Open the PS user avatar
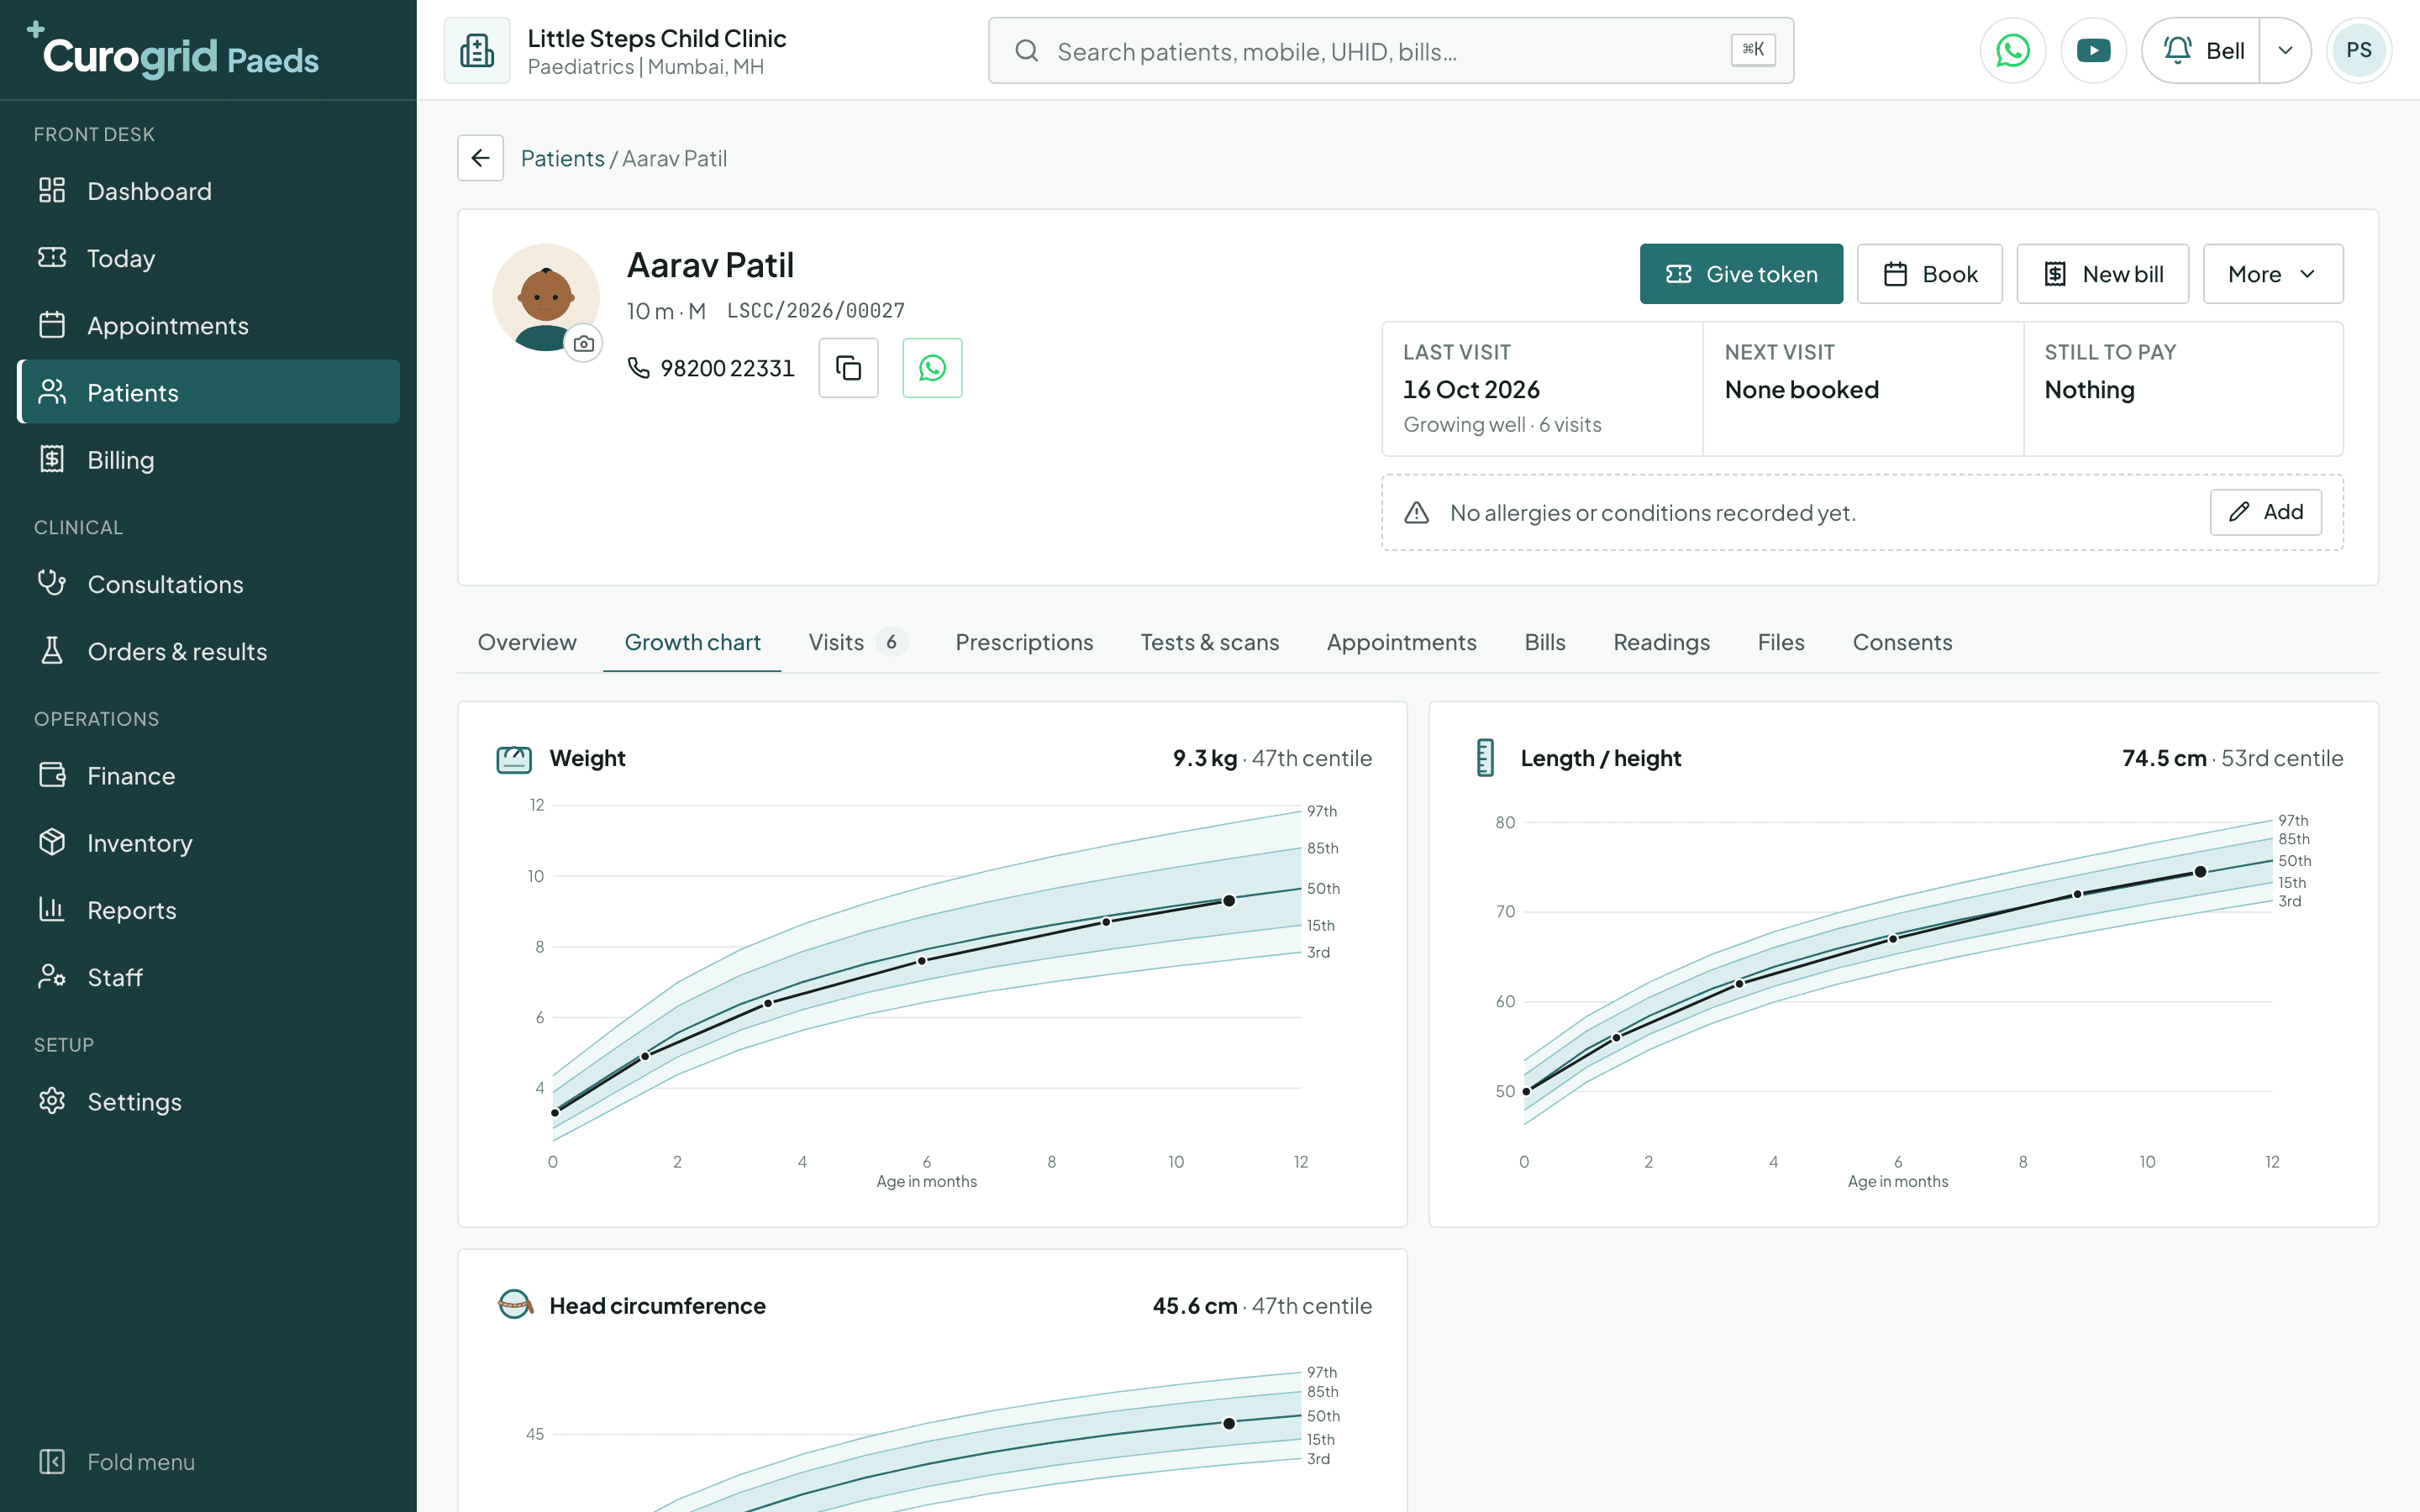 (2359, 50)
